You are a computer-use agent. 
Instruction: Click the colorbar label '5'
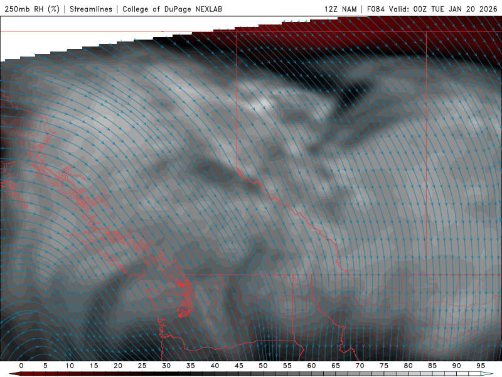(45, 366)
